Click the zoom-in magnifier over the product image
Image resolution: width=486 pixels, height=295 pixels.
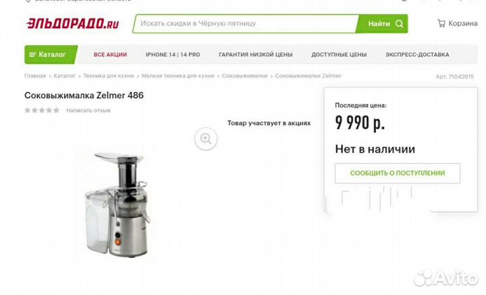206,138
